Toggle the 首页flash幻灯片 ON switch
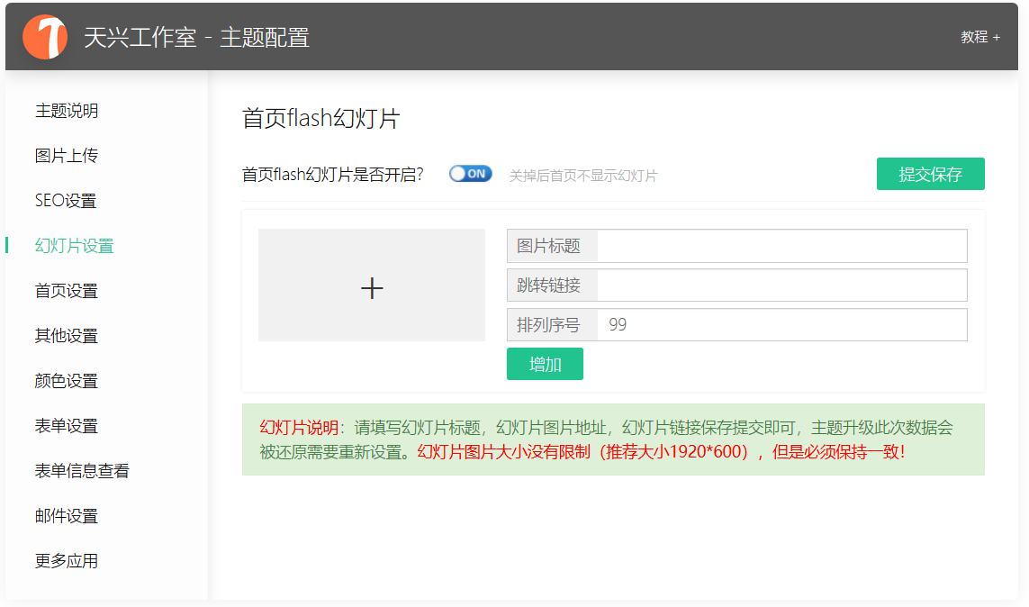Image resolution: width=1029 pixels, height=607 pixels. pyautogui.click(x=471, y=174)
